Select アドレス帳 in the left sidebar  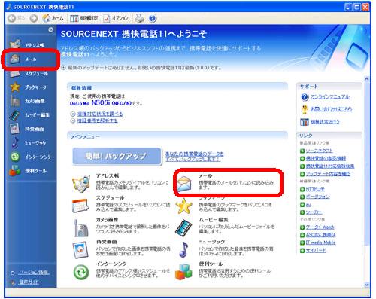(27, 45)
